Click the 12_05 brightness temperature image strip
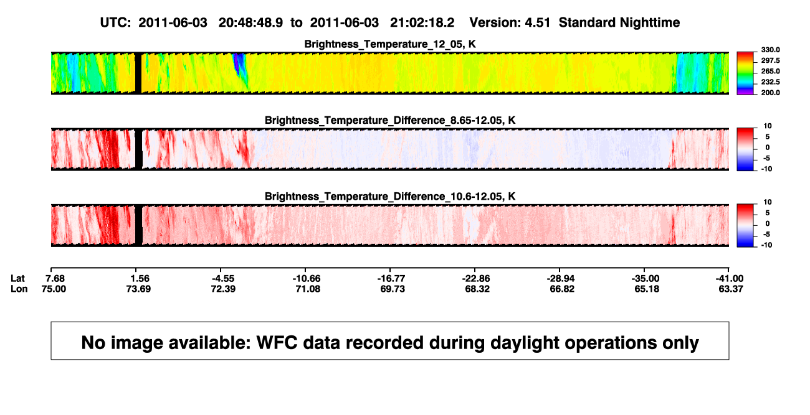Viewport: 810px width, 415px height. [x=390, y=73]
